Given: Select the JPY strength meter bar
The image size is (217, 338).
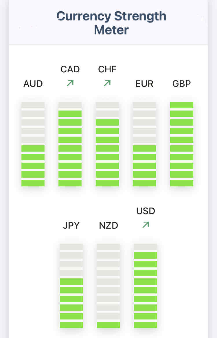Looking at the screenshot, I should (71, 286).
